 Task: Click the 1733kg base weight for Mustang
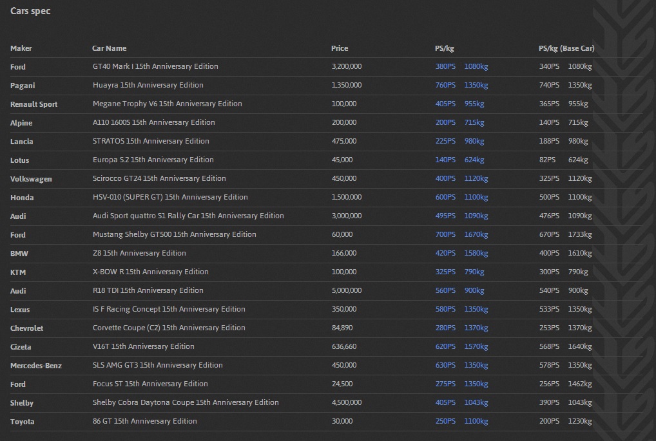point(580,234)
